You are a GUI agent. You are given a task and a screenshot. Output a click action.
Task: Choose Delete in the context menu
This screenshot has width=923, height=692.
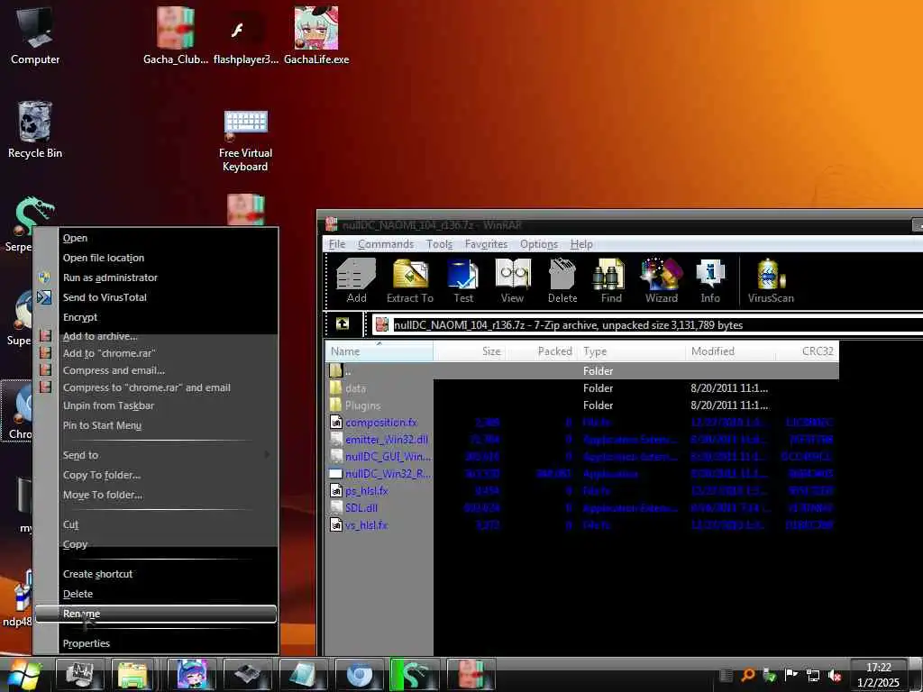155,594
